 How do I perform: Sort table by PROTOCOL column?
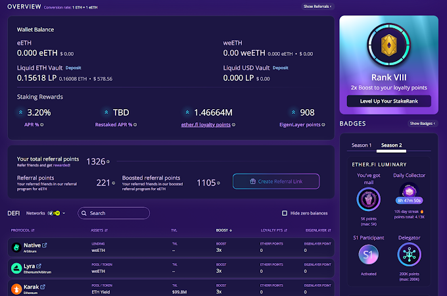coord(22,230)
